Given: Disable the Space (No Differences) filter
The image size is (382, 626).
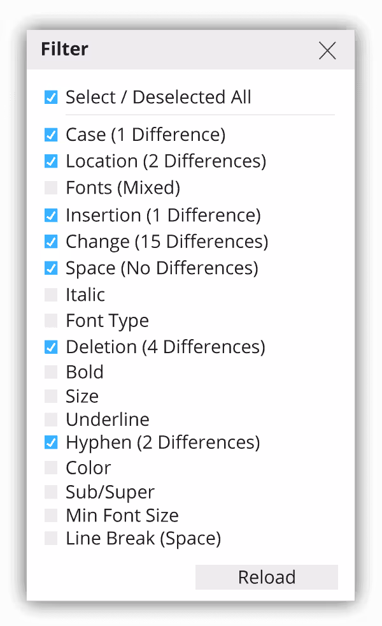Looking at the screenshot, I should pyautogui.click(x=51, y=268).
